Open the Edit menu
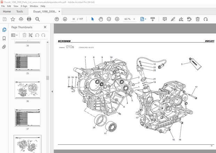The height and width of the screenshot is (153, 216). click(x=9, y=6)
